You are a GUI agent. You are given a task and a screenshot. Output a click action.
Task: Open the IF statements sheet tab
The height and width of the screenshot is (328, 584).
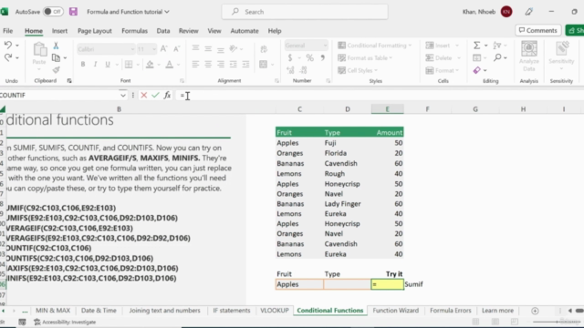coord(232,311)
